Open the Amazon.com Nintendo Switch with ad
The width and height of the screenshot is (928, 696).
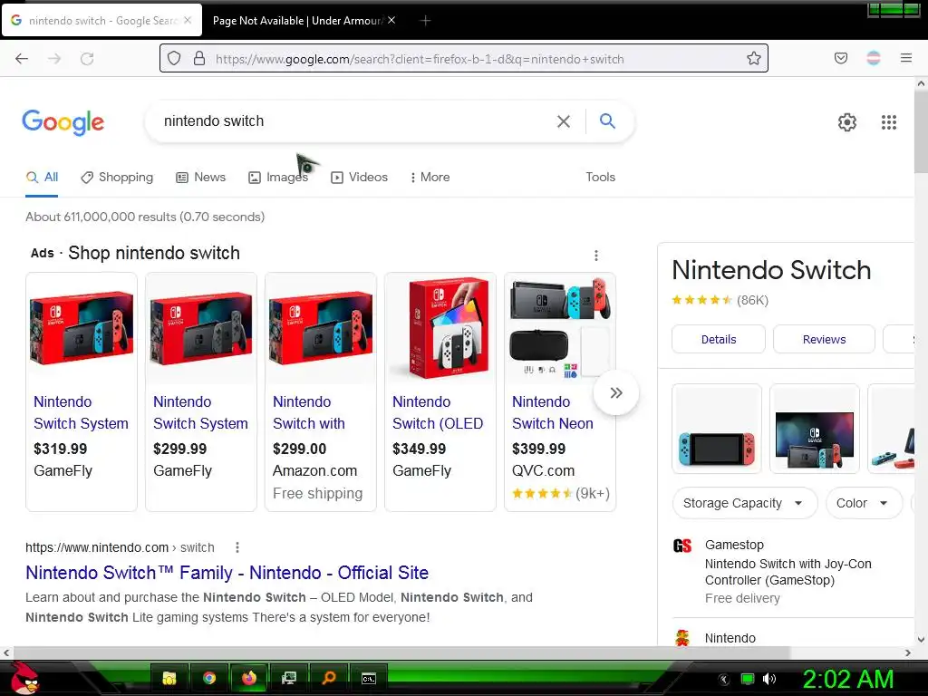pos(321,391)
